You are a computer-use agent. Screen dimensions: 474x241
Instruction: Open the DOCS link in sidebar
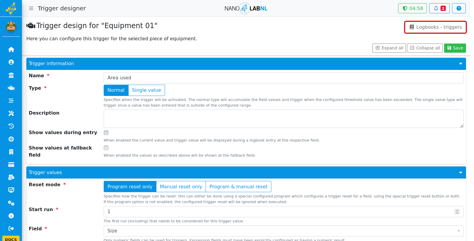pos(11,239)
